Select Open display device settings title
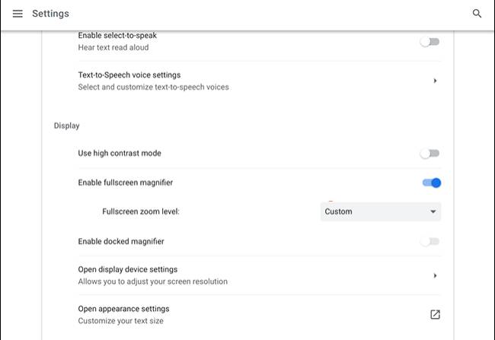This screenshot has width=495, height=340. [127, 269]
